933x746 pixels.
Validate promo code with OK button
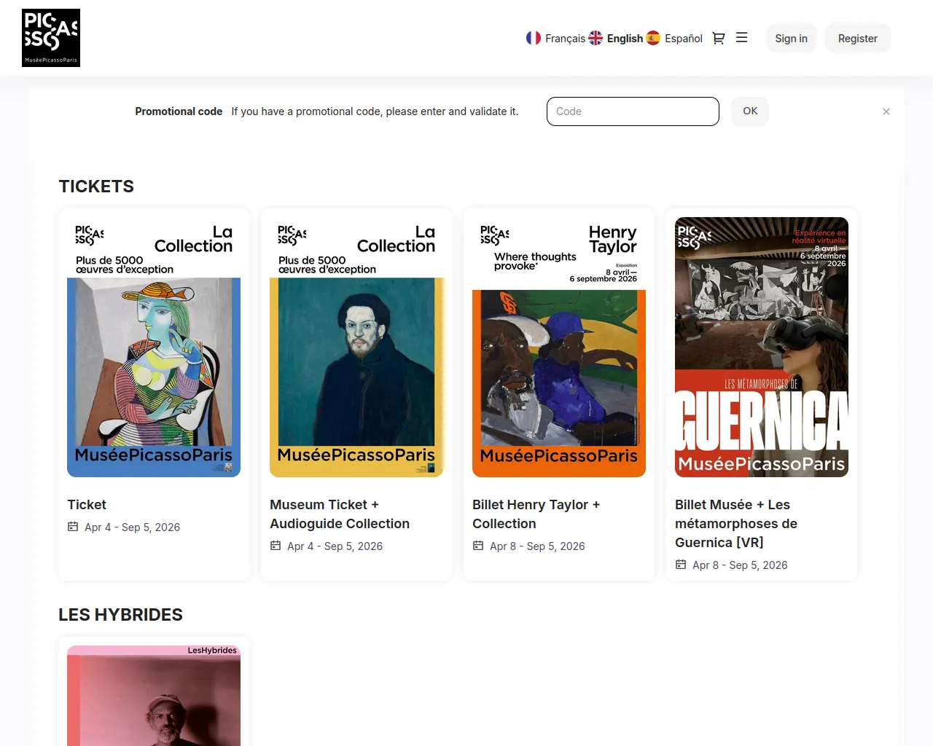[x=750, y=111]
